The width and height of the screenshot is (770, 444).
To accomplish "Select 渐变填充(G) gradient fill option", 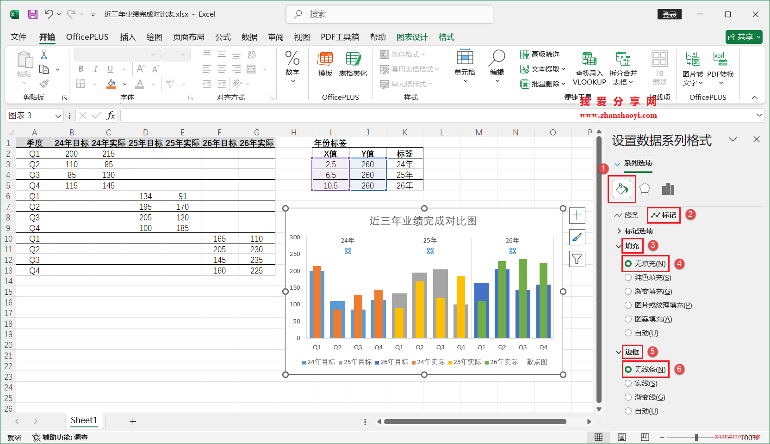I will [648, 292].
